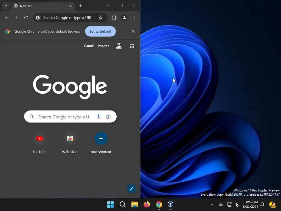Go forward using the forward arrow
The height and width of the screenshot is (211, 281).
[16, 18]
